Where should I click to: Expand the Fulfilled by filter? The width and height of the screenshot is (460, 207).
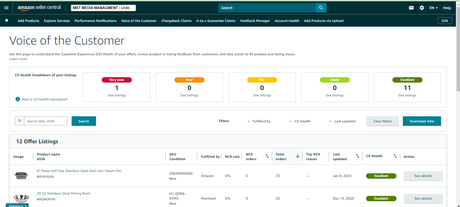click(x=259, y=121)
